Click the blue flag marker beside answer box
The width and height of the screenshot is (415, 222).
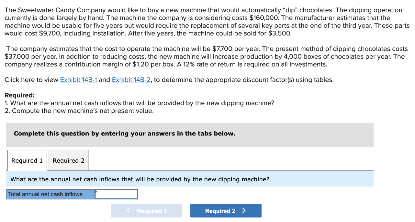pyautogui.click(x=96, y=192)
